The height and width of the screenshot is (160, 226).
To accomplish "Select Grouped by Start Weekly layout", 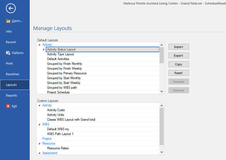I will pos(102,83).
